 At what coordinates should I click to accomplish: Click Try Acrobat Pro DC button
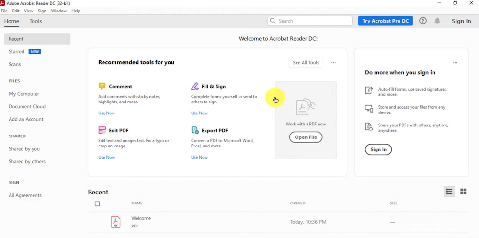pos(386,21)
